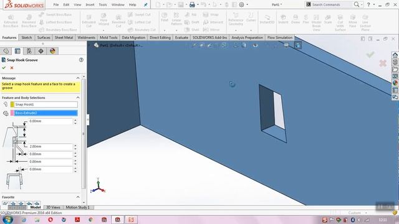
Task: Click the Boss-Extrude2 selection field
Action: tap(46, 113)
